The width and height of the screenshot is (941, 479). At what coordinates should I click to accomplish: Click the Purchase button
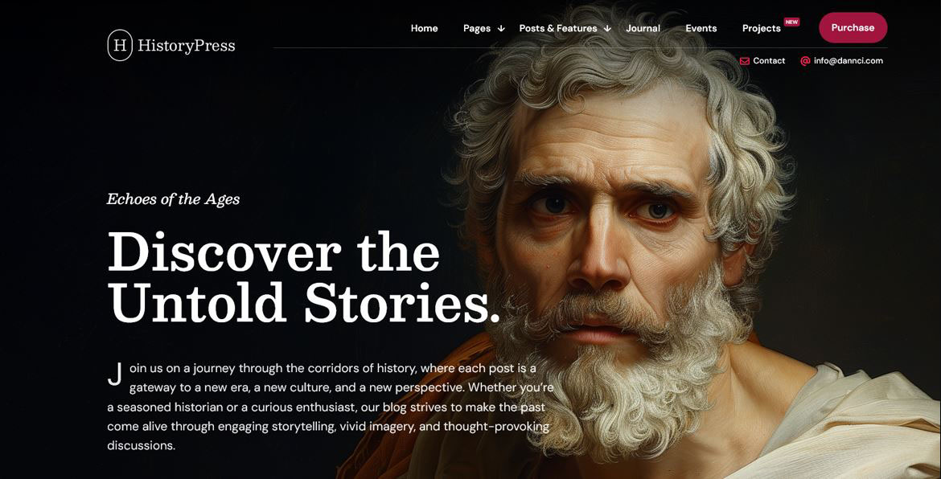[x=853, y=27]
